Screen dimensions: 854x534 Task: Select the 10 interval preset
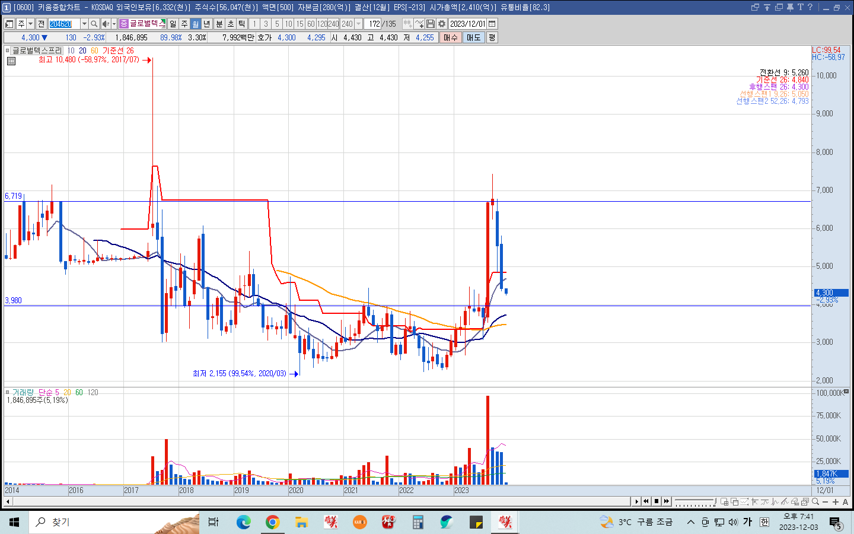(x=288, y=24)
